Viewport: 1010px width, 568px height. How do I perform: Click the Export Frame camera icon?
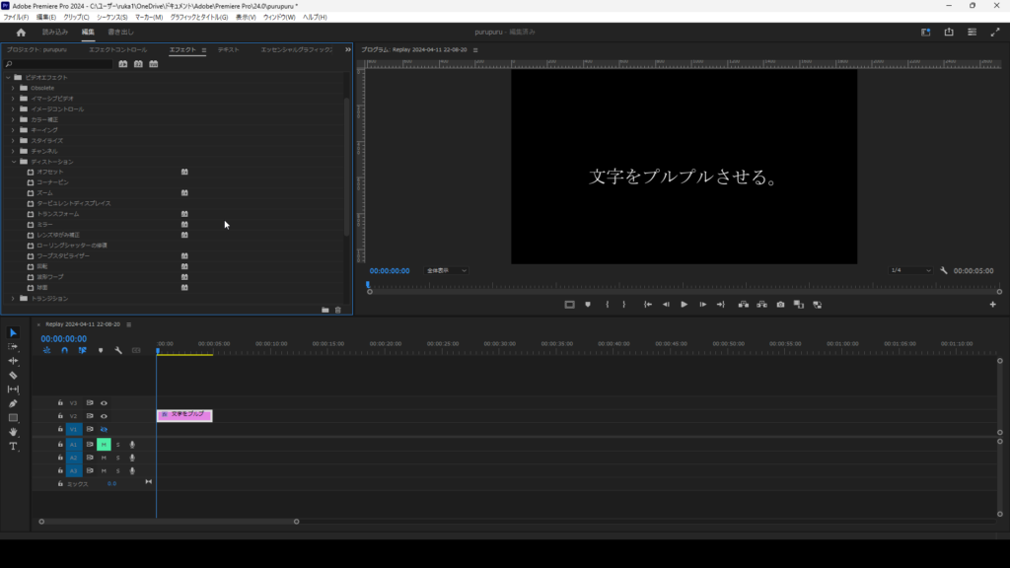(x=780, y=305)
